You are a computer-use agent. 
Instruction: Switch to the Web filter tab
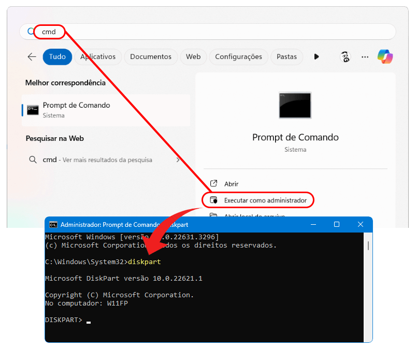pos(193,56)
